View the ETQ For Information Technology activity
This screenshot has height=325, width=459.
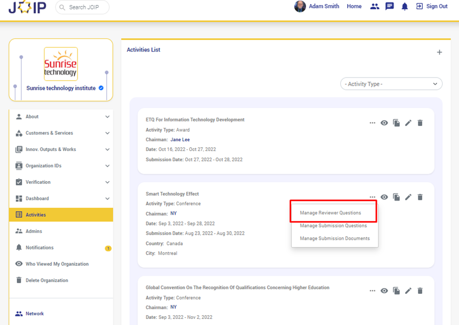click(384, 123)
